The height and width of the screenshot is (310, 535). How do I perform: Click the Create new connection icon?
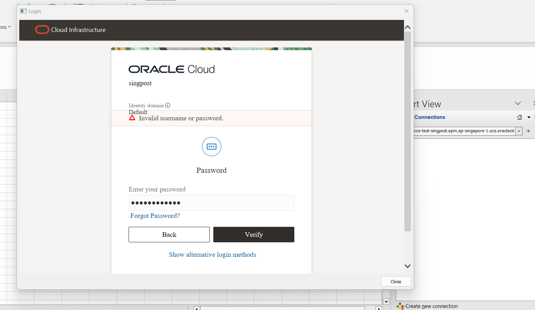401,306
